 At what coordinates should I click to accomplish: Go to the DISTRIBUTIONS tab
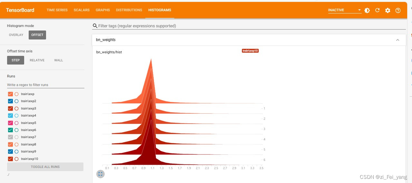click(x=129, y=10)
